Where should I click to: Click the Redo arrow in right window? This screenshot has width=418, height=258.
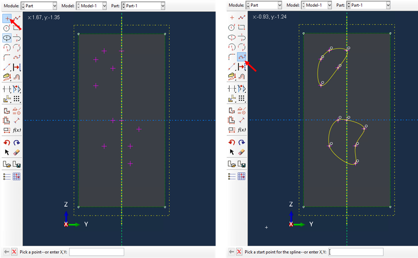[242, 142]
